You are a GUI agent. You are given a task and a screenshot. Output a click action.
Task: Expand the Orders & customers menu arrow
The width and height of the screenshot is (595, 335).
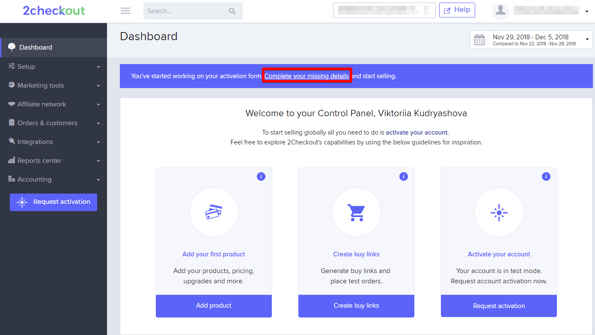[98, 123]
